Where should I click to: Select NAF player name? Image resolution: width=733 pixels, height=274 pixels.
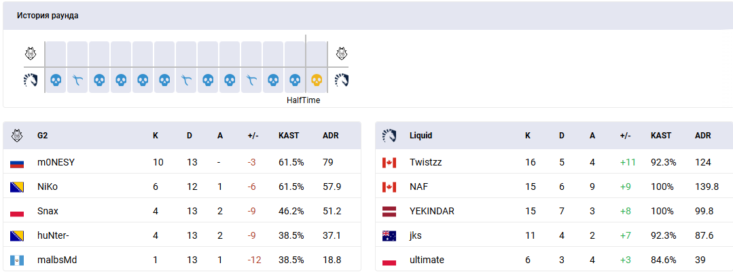[x=419, y=187]
